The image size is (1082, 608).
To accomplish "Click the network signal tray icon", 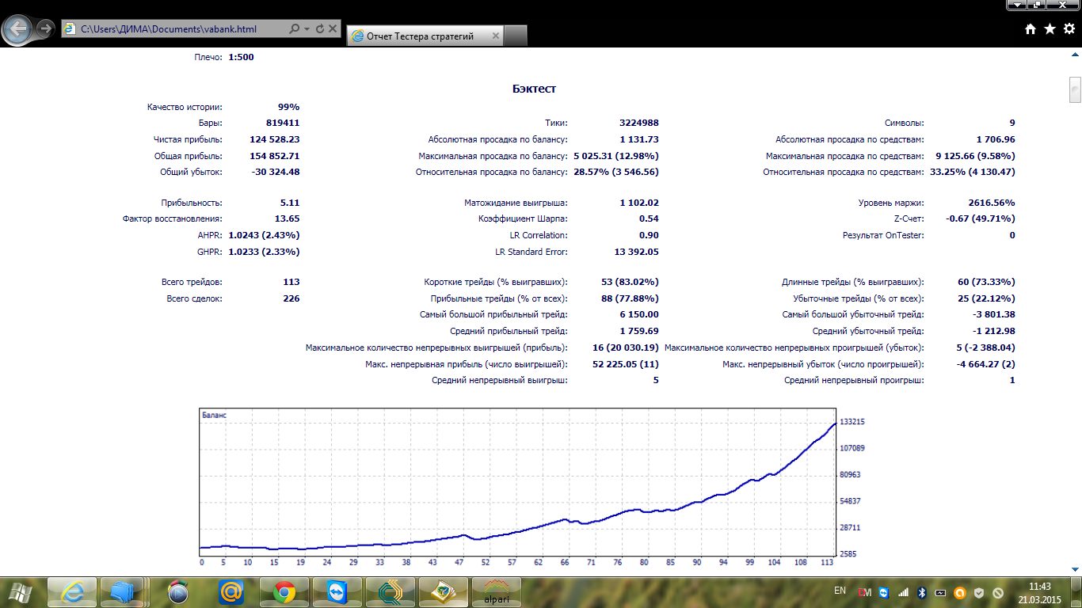I will click(902, 592).
